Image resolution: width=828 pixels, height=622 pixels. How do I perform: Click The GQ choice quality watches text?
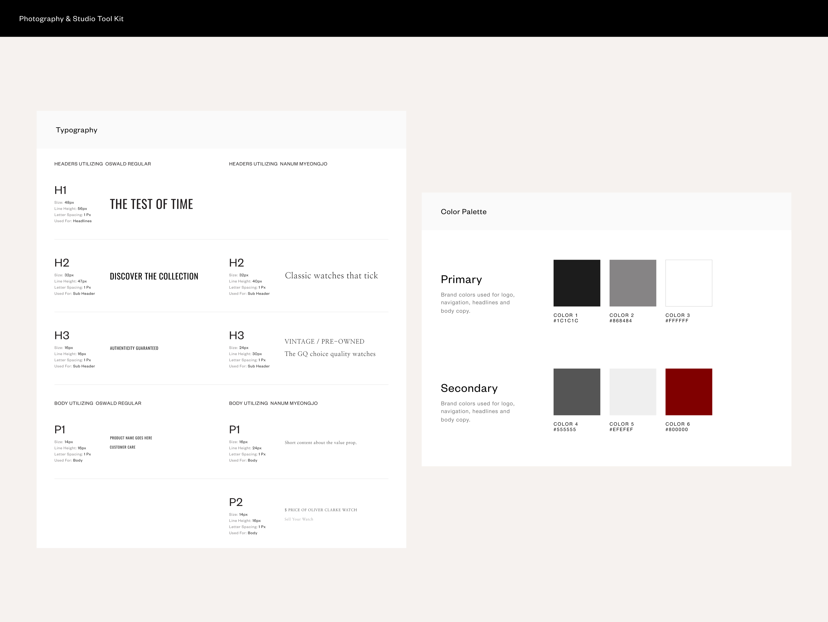pyautogui.click(x=330, y=354)
